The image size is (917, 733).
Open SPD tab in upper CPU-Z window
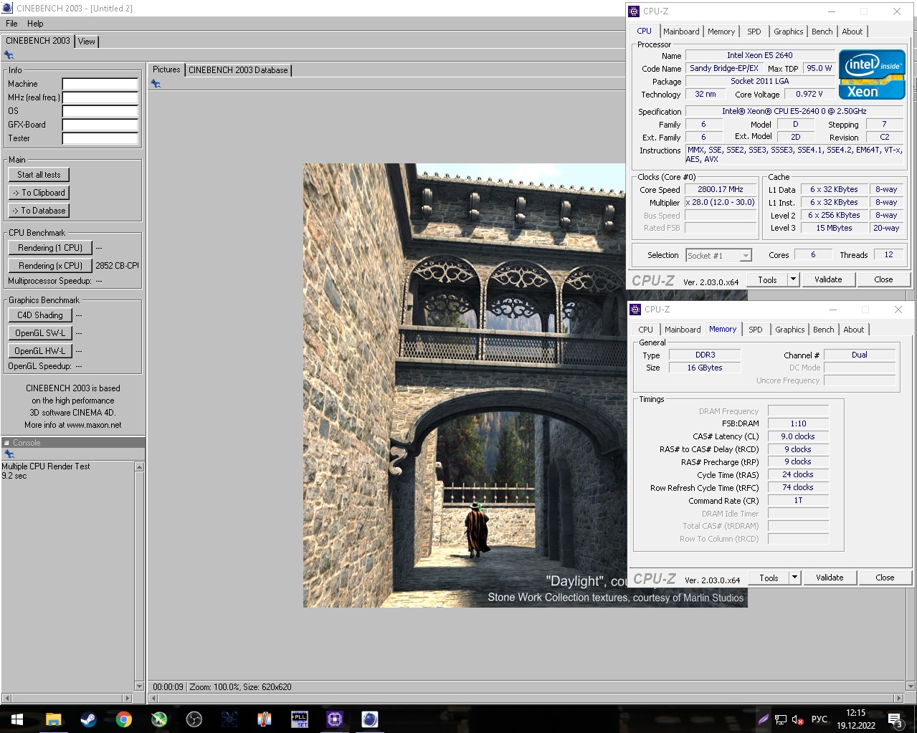754,32
